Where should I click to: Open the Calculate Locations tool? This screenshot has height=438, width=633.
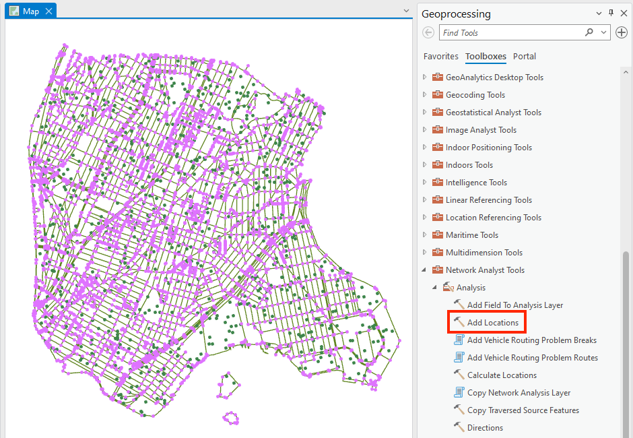(x=502, y=375)
